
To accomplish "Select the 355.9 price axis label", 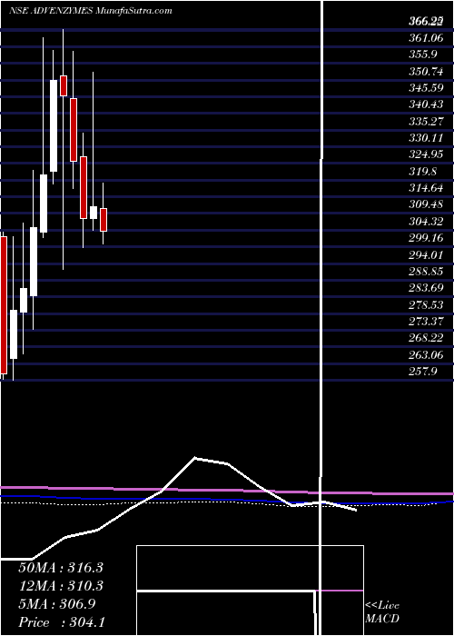I will (x=422, y=55).
